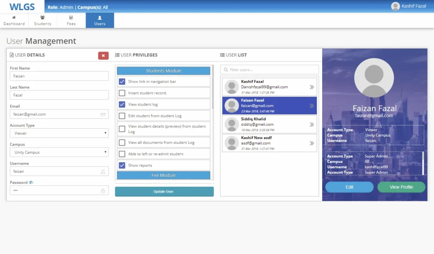Click Siddiq Khalid's double-chevron arrow icon
The image size is (434, 254).
pos(312,124)
